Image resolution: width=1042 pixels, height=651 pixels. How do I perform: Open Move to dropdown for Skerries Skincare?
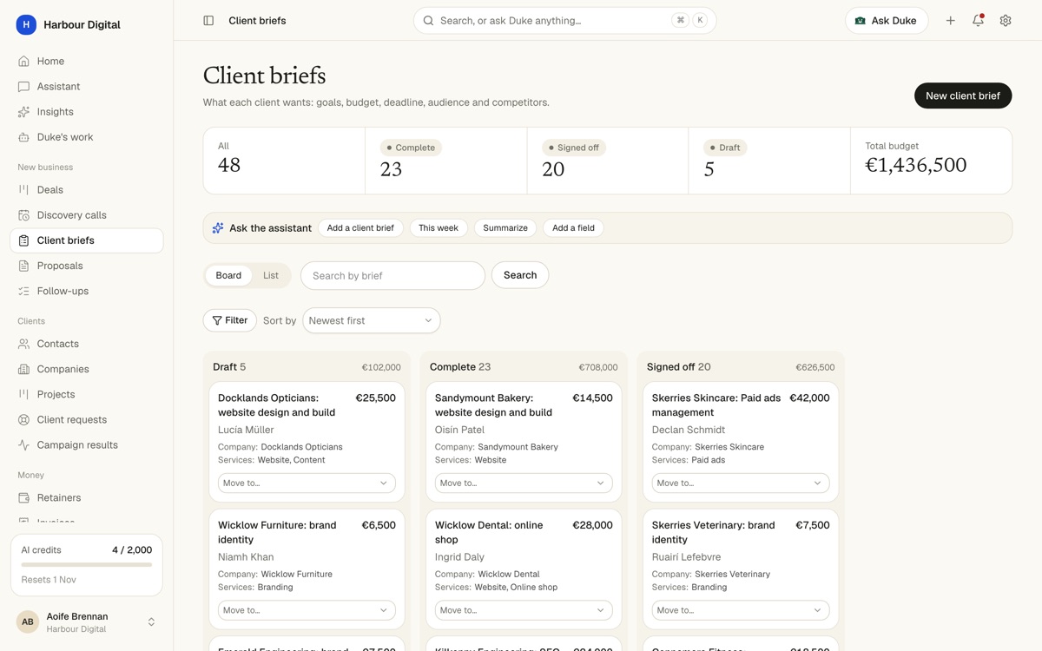click(x=741, y=483)
